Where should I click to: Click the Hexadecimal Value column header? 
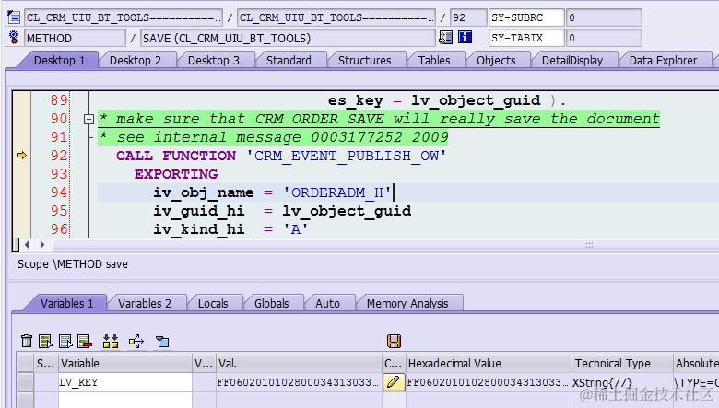pyautogui.click(x=489, y=364)
